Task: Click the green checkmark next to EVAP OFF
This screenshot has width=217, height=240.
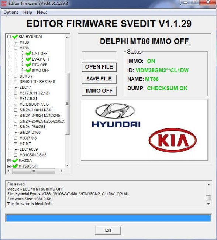Action: [x=28, y=59]
